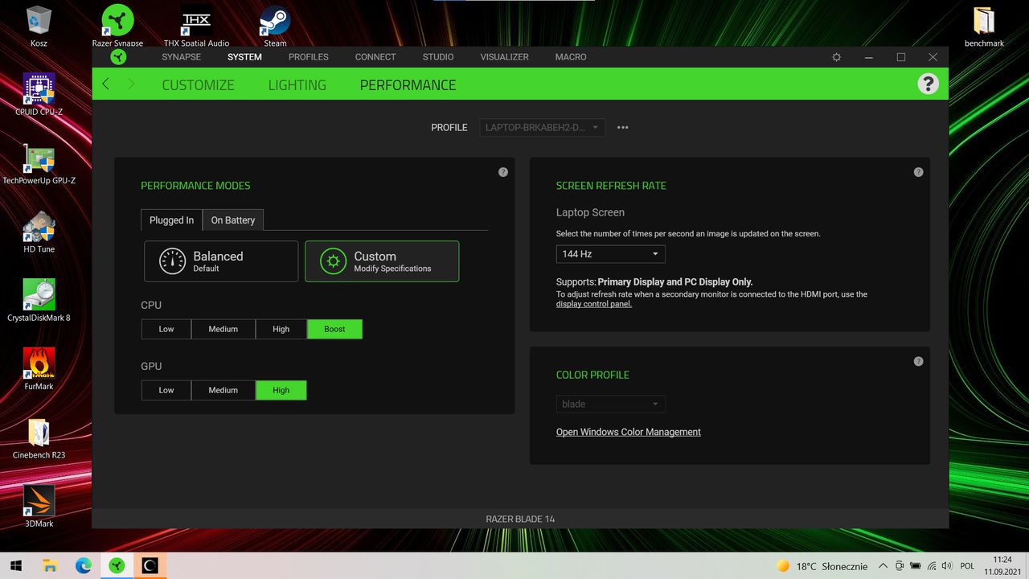The width and height of the screenshot is (1029, 579).
Task: Select Custom performance mode
Action: [382, 261]
